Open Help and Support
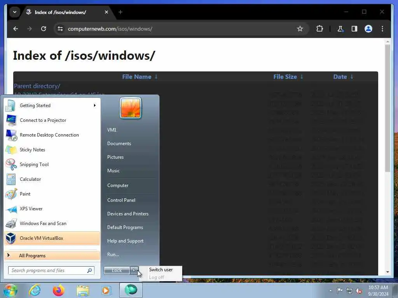Viewport: 398px width, 298px height. (125, 241)
